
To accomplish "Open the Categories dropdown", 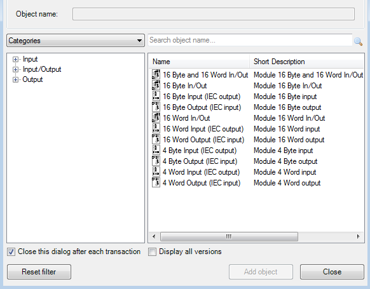I will 76,41.
